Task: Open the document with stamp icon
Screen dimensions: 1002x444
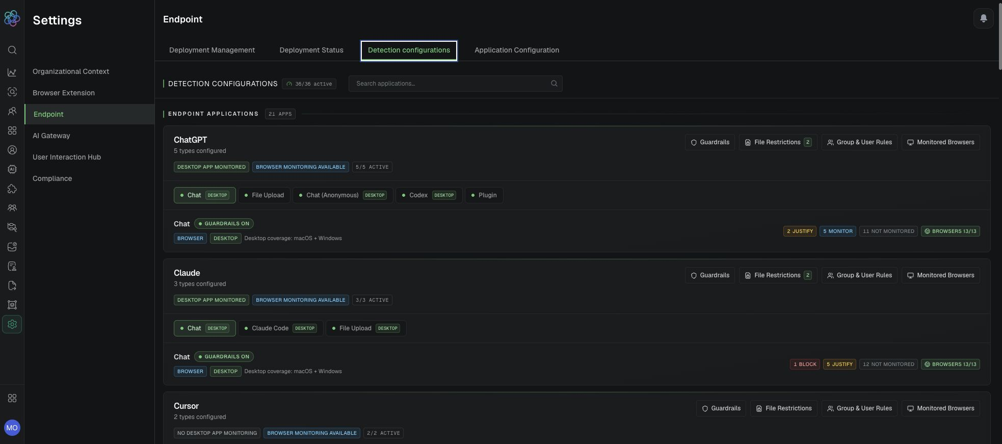Action: tap(12, 266)
